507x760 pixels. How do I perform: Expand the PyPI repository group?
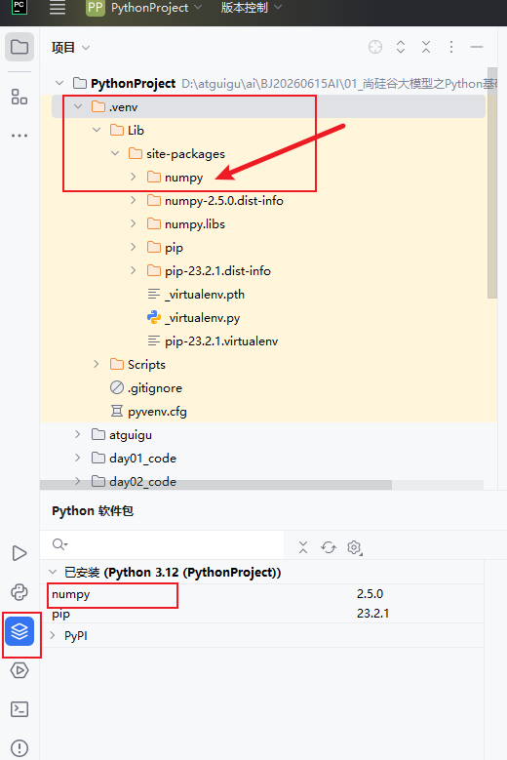coord(53,635)
